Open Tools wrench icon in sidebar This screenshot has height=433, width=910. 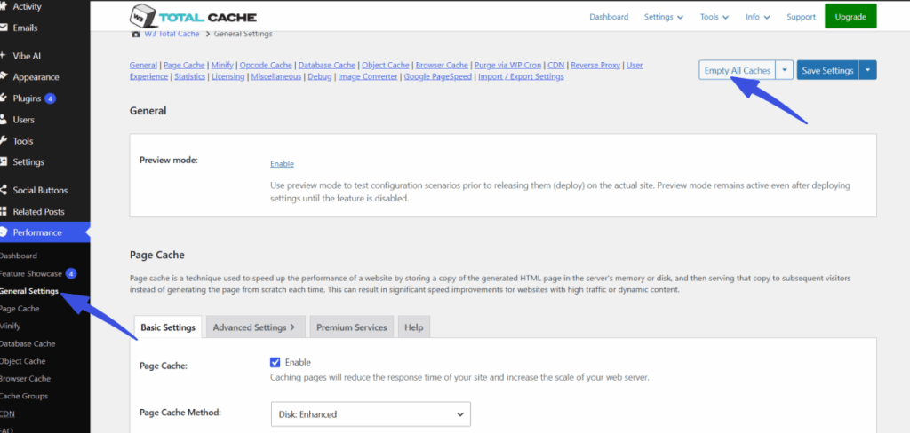click(4, 141)
